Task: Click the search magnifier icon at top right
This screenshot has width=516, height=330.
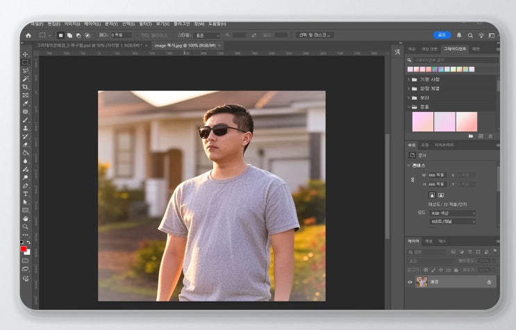Action: [x=470, y=35]
